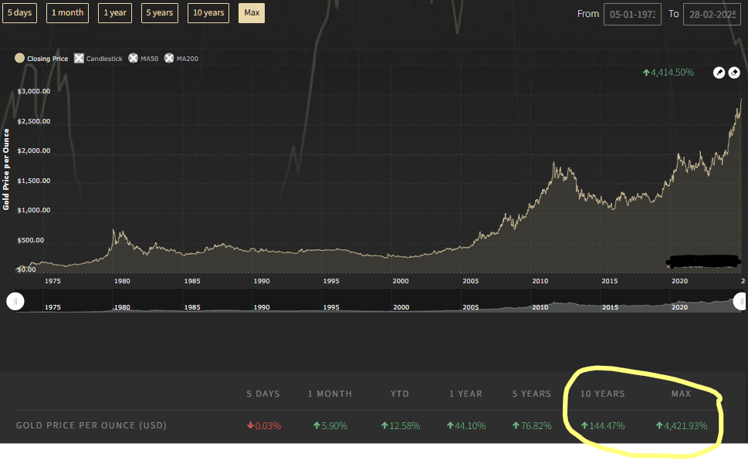Screen dimensions: 748x460
Task: Switch chart to 1 month range
Action: [x=67, y=13]
